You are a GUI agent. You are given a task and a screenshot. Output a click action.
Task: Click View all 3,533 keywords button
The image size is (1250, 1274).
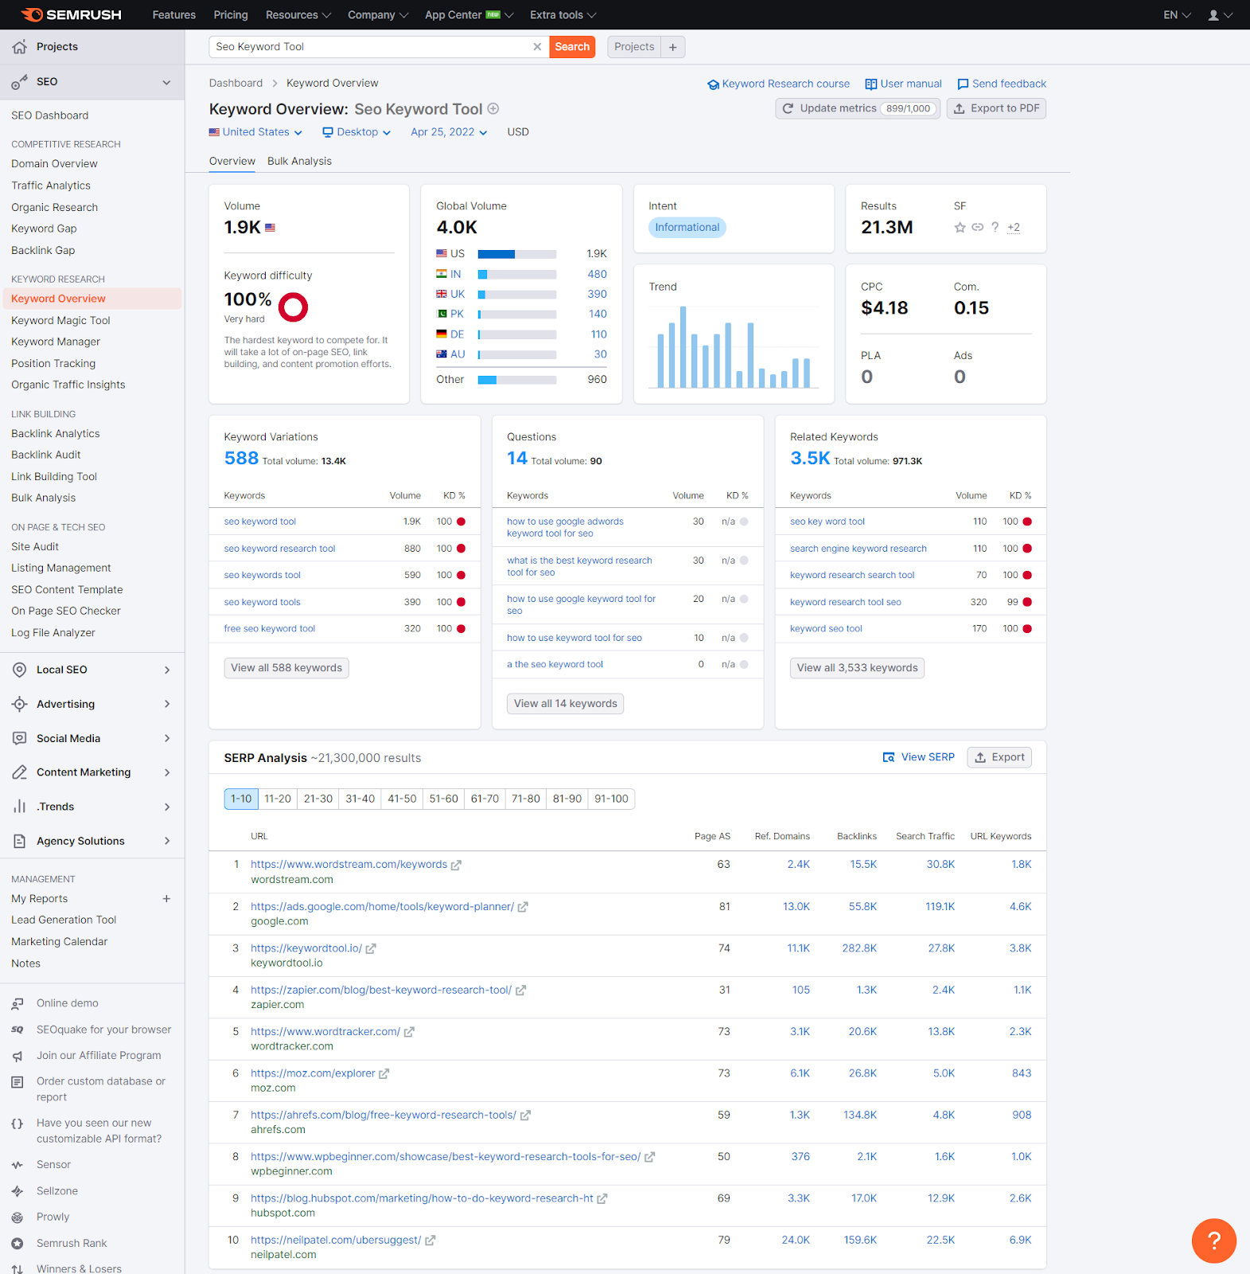[858, 668]
